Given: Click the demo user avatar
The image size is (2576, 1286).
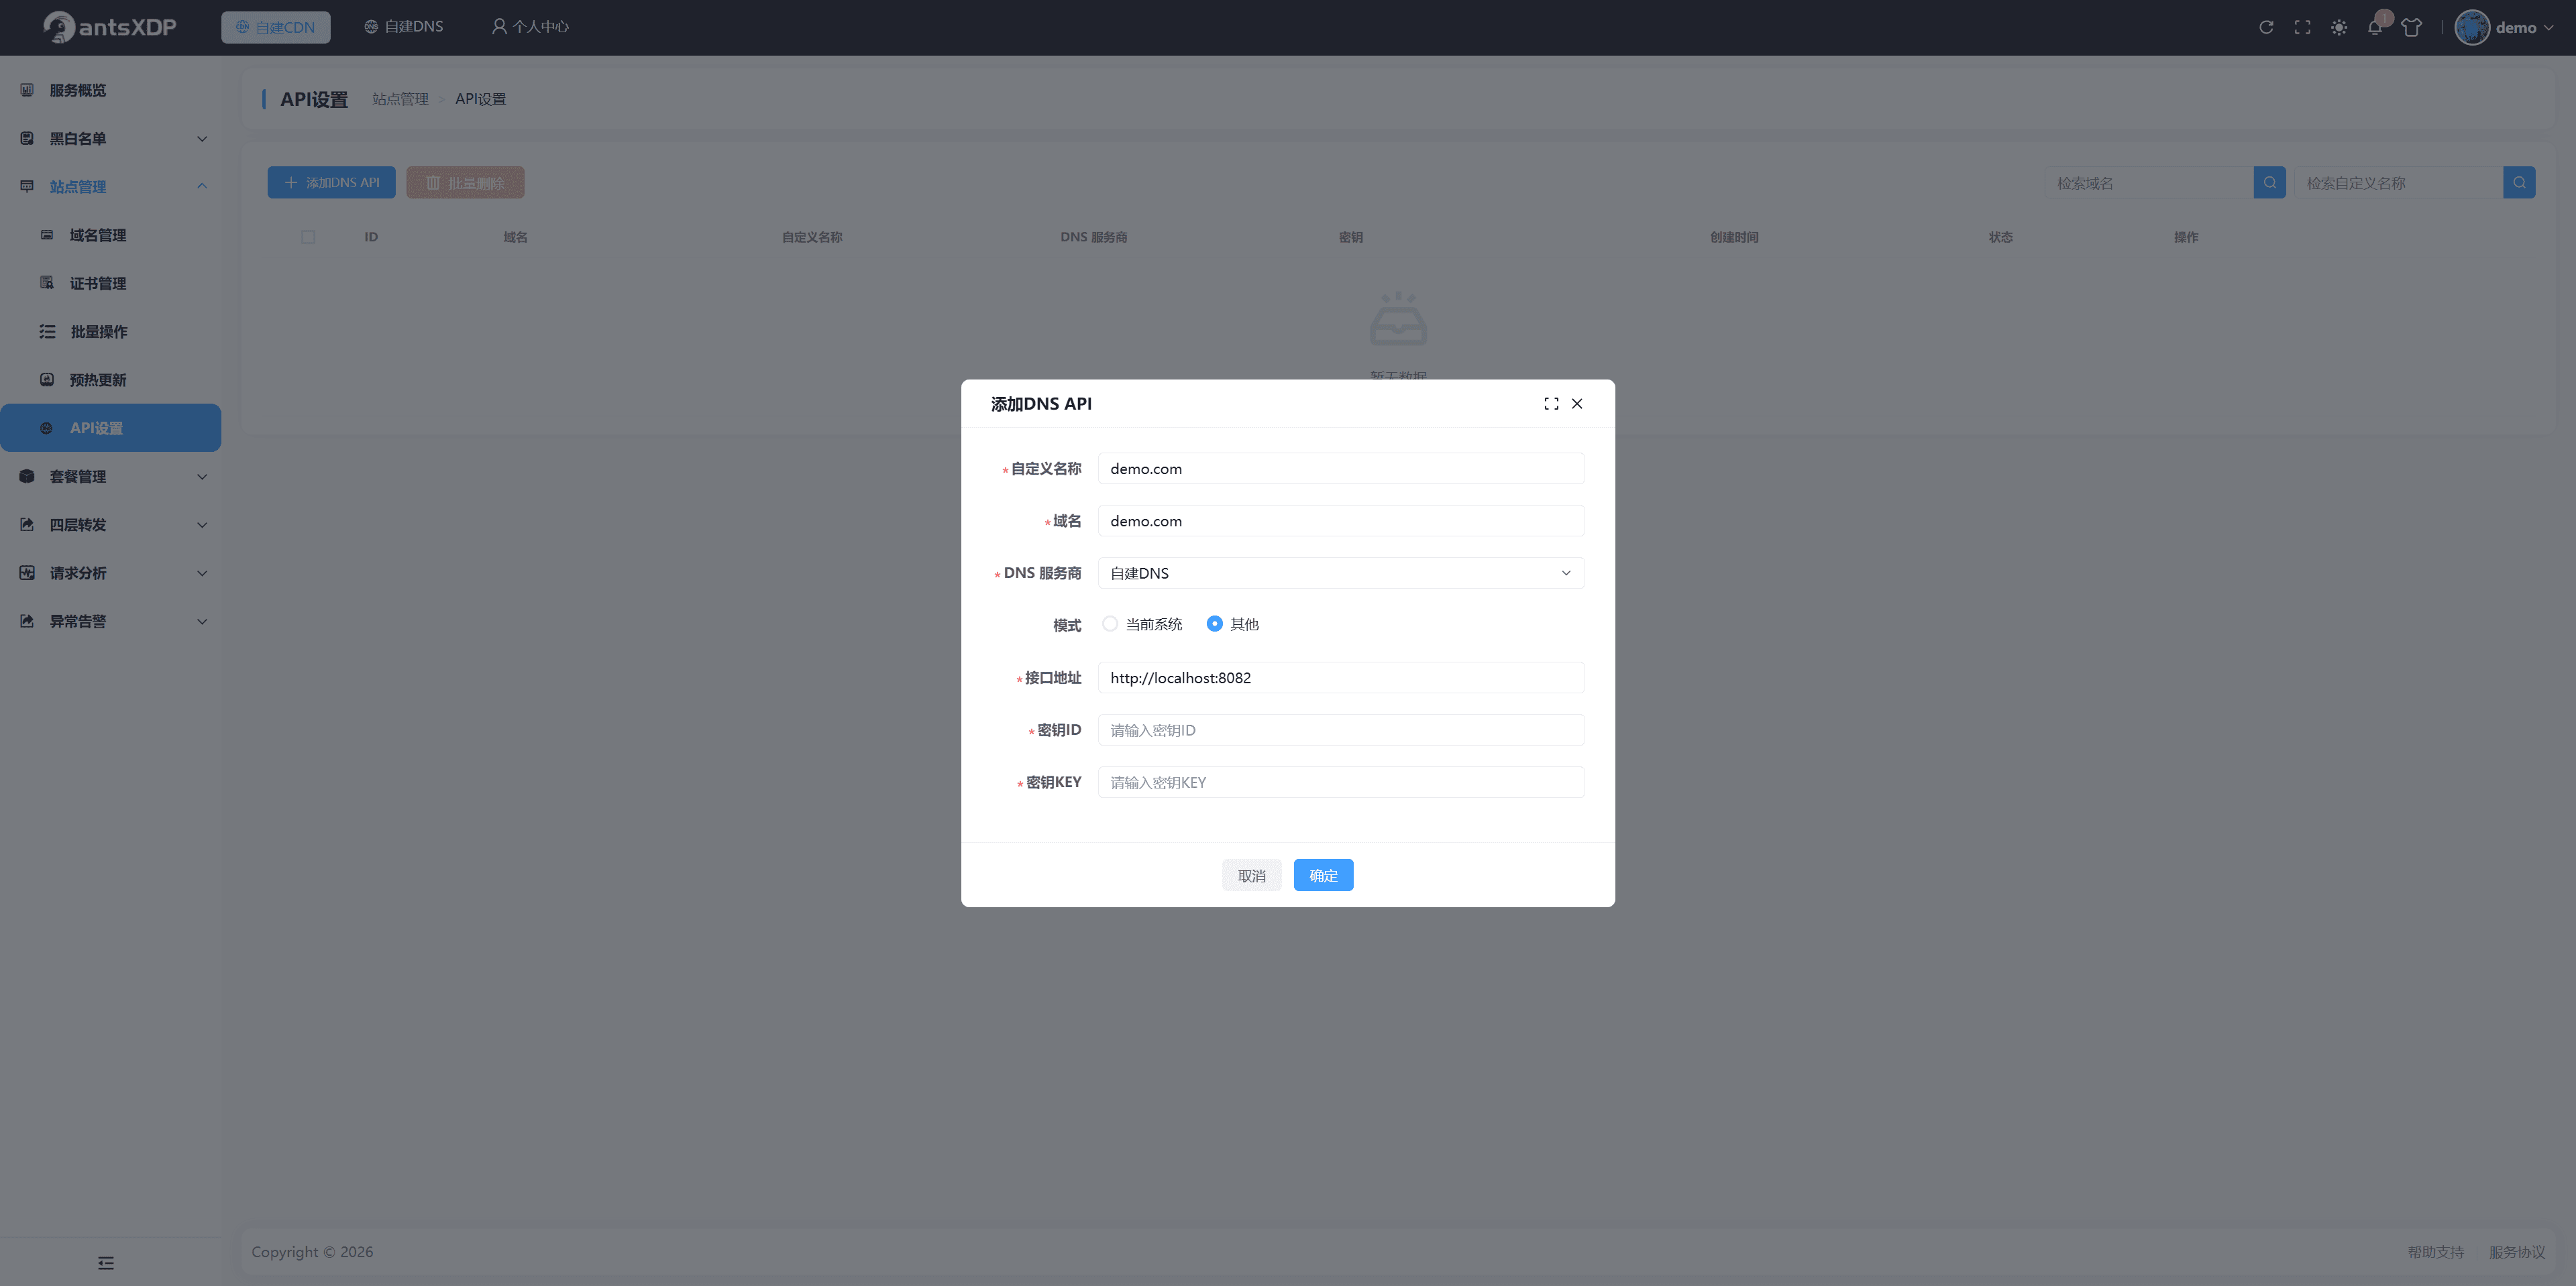Looking at the screenshot, I should [x=2471, y=27].
